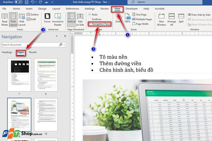Click the navigation search magnifier icon
Screen dimensions: 212x141
coord(61,44)
